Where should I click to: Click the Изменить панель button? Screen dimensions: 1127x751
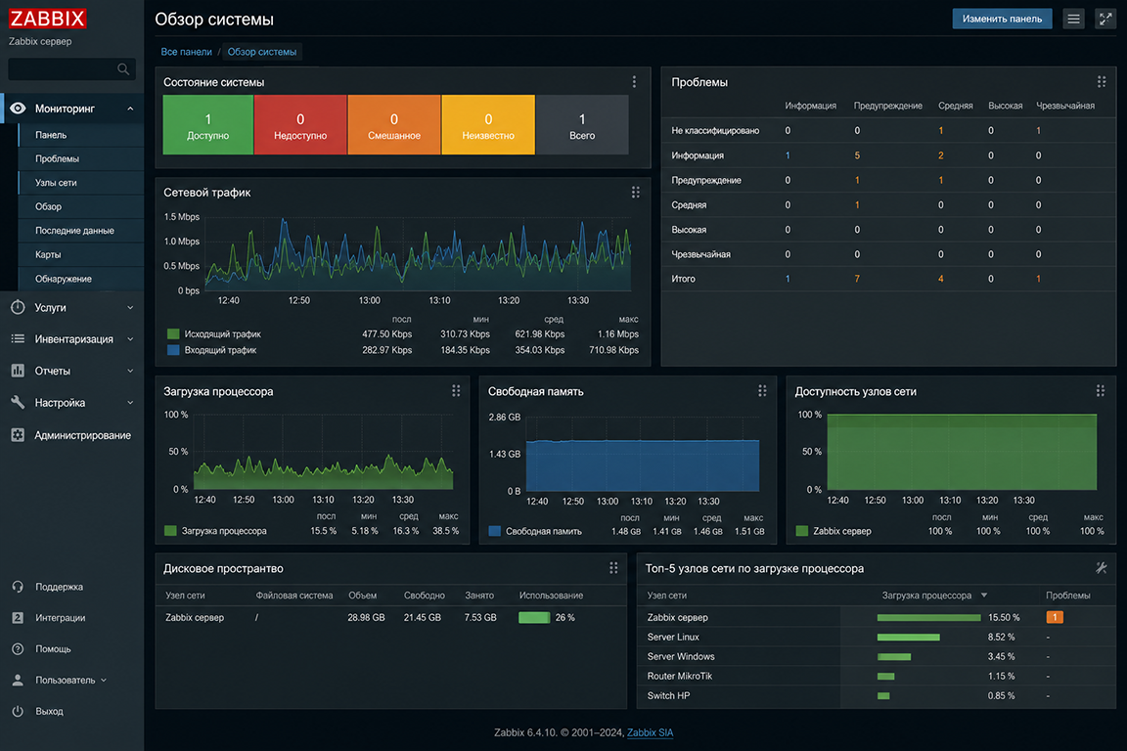(1002, 19)
